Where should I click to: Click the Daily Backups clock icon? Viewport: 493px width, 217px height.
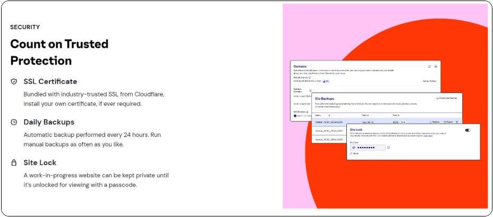(x=13, y=122)
